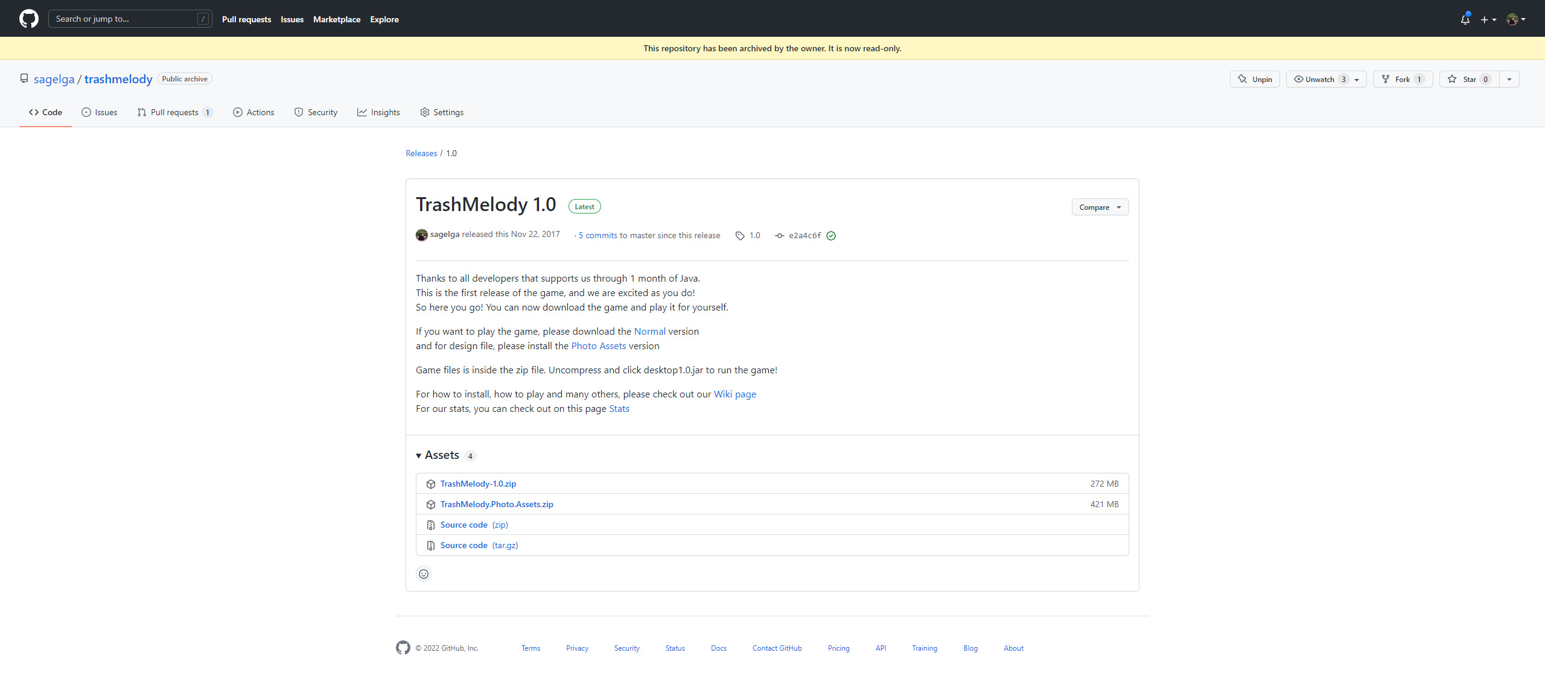
Task: Click commit hash e2a4c6f
Action: click(x=804, y=236)
